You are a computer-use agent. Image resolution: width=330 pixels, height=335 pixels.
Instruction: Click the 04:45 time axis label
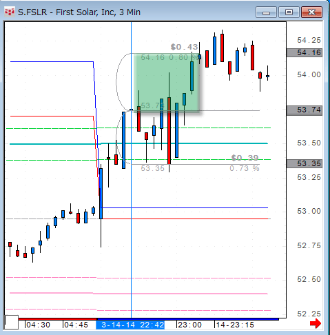coord(76,325)
